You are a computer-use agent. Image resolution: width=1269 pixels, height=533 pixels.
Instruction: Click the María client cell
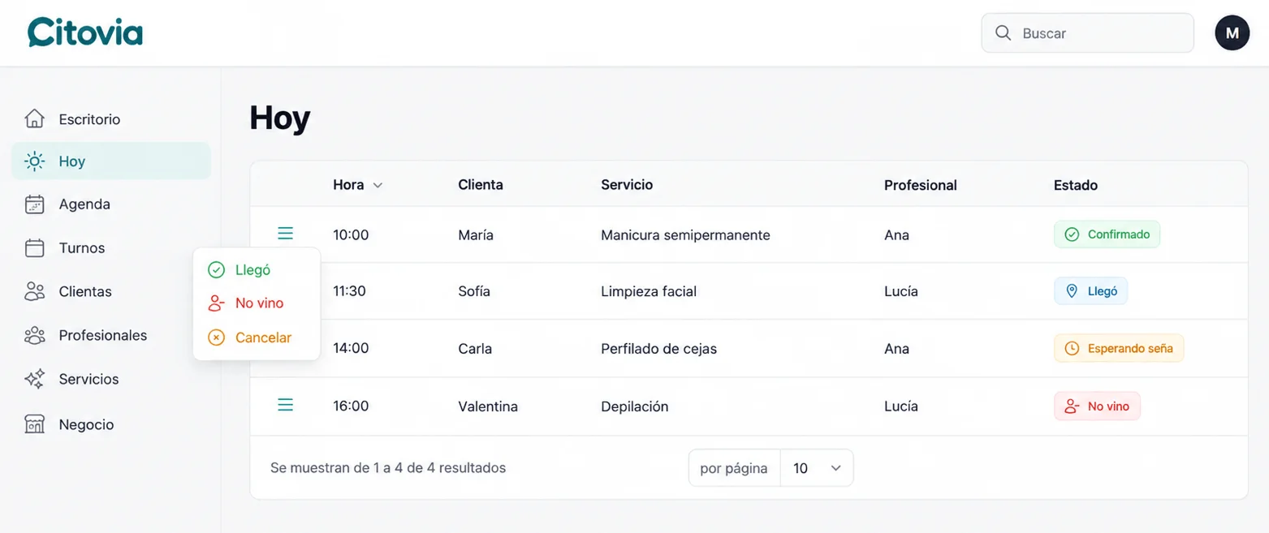click(x=476, y=235)
